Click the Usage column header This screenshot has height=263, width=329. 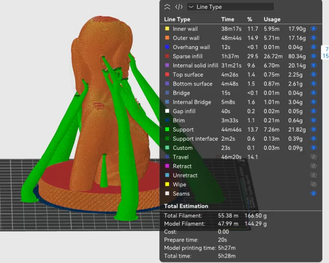pyautogui.click(x=272, y=19)
